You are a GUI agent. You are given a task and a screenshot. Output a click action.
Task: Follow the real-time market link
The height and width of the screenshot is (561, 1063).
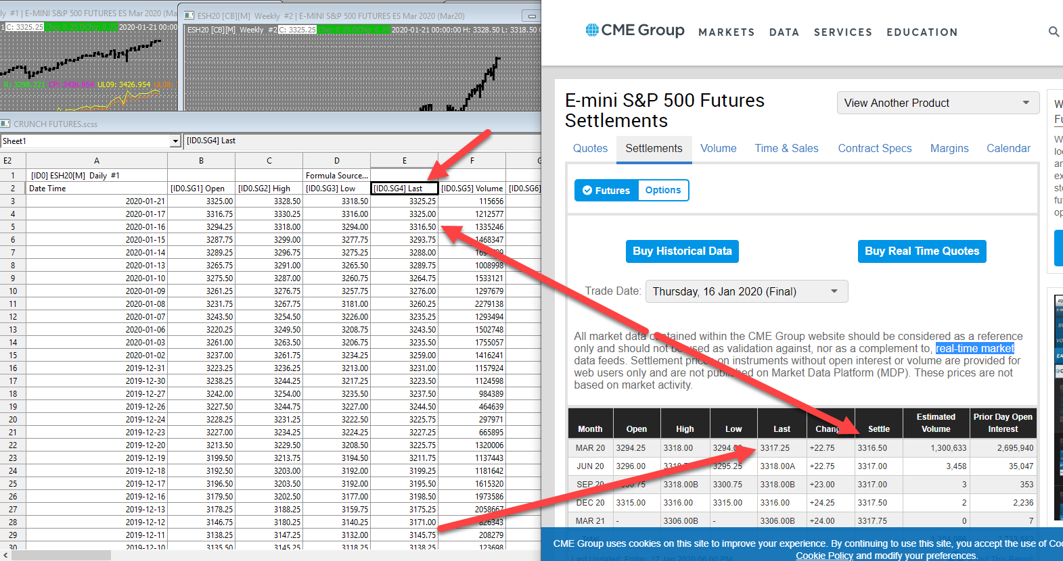(975, 349)
